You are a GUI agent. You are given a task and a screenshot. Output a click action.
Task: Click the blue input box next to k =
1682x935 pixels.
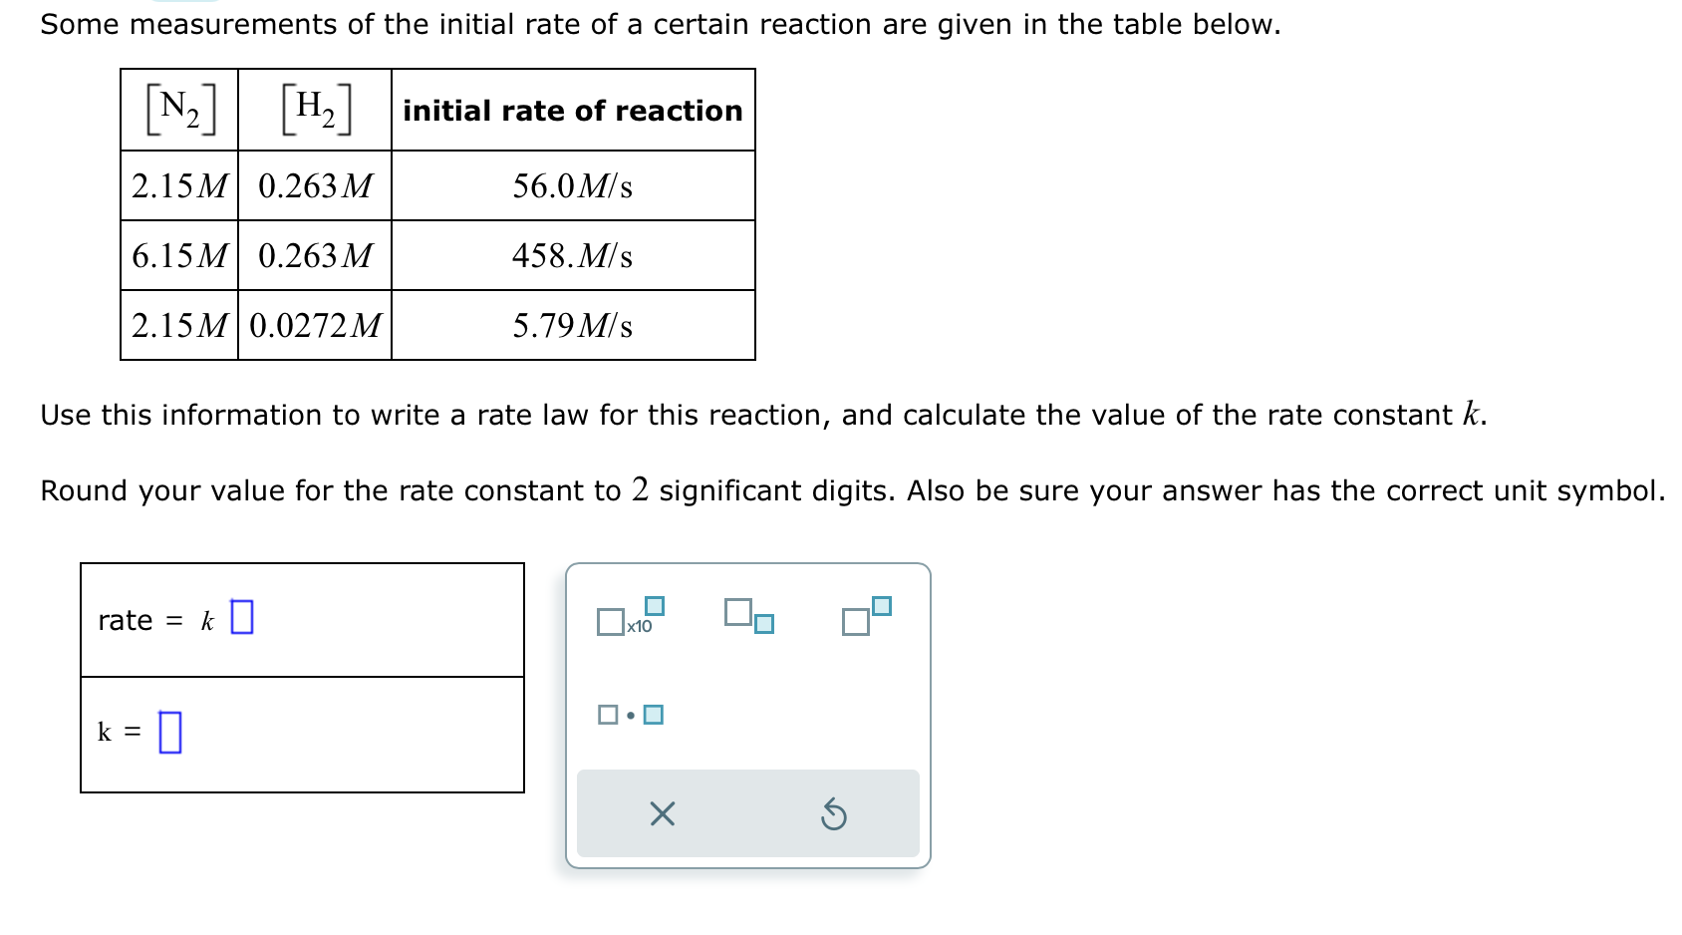click(x=171, y=732)
